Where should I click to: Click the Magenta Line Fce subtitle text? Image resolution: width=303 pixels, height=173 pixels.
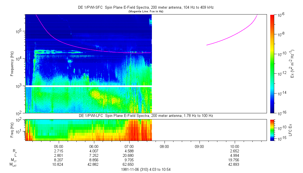145,11
